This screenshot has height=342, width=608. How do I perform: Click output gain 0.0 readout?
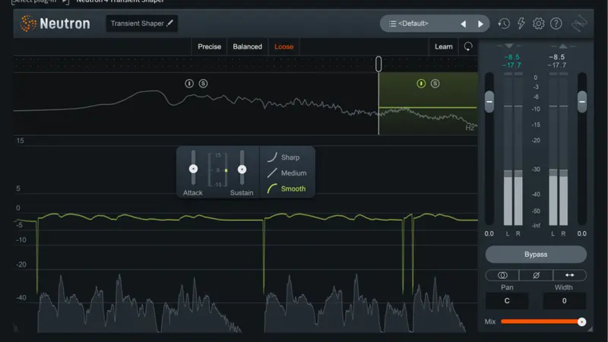click(x=581, y=233)
